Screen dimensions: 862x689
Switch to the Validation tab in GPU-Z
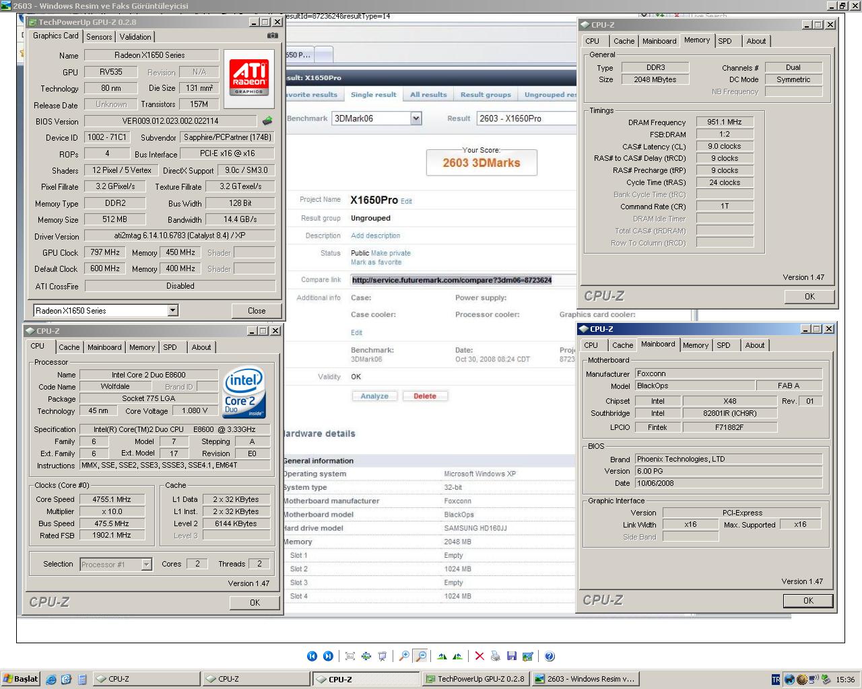point(135,37)
